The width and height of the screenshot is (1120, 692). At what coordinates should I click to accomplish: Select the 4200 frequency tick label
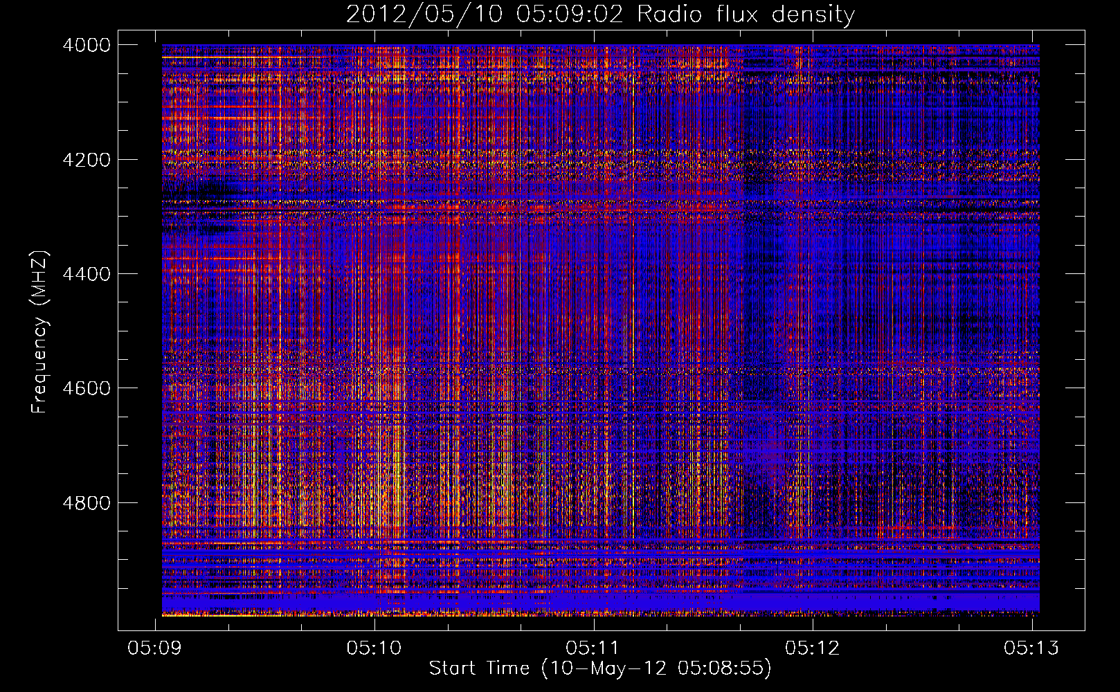click(87, 160)
